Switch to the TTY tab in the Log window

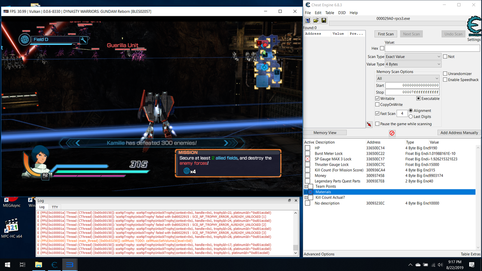click(55, 207)
